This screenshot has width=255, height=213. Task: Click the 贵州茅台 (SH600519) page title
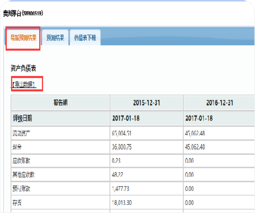23,13
